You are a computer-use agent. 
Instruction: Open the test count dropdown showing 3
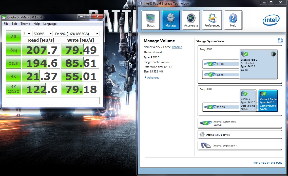point(26,34)
